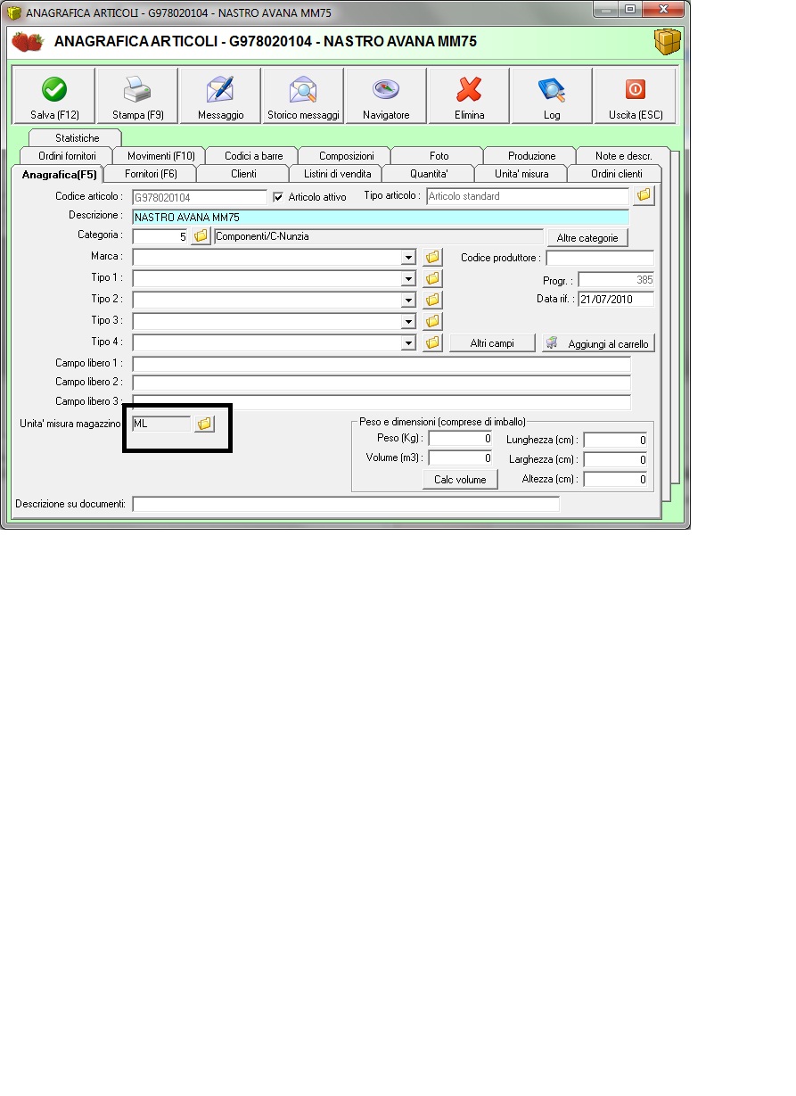Click the Aggiungi al carrello button

pyautogui.click(x=598, y=343)
